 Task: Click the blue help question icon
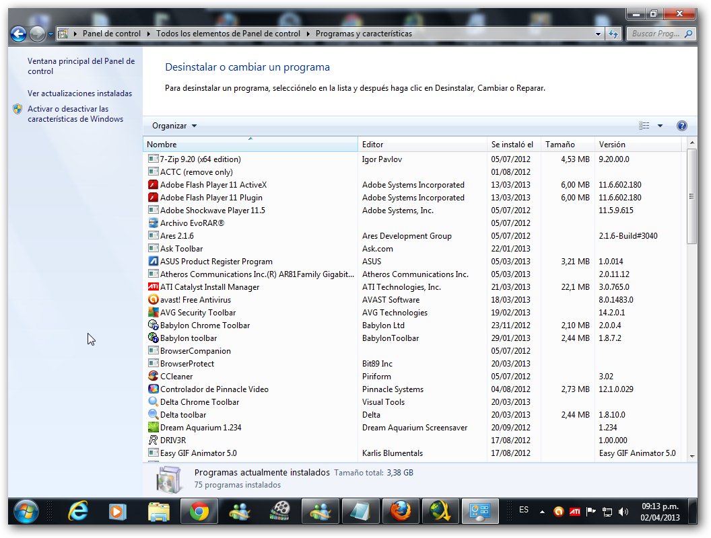pyautogui.click(x=681, y=126)
